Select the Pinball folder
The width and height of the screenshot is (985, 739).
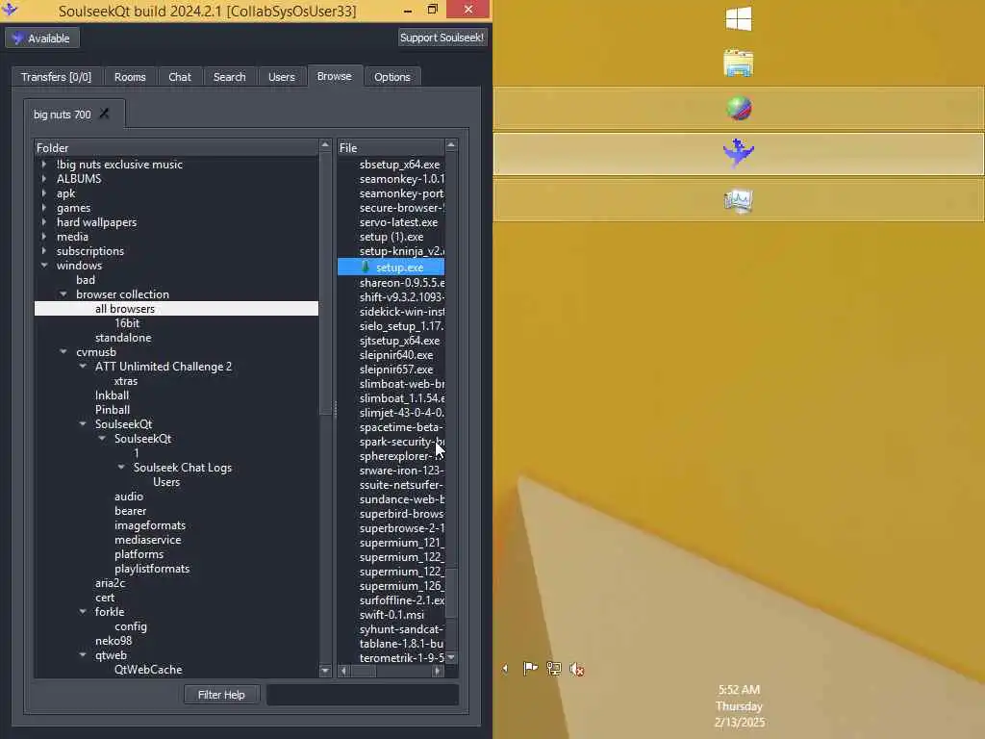click(x=113, y=410)
